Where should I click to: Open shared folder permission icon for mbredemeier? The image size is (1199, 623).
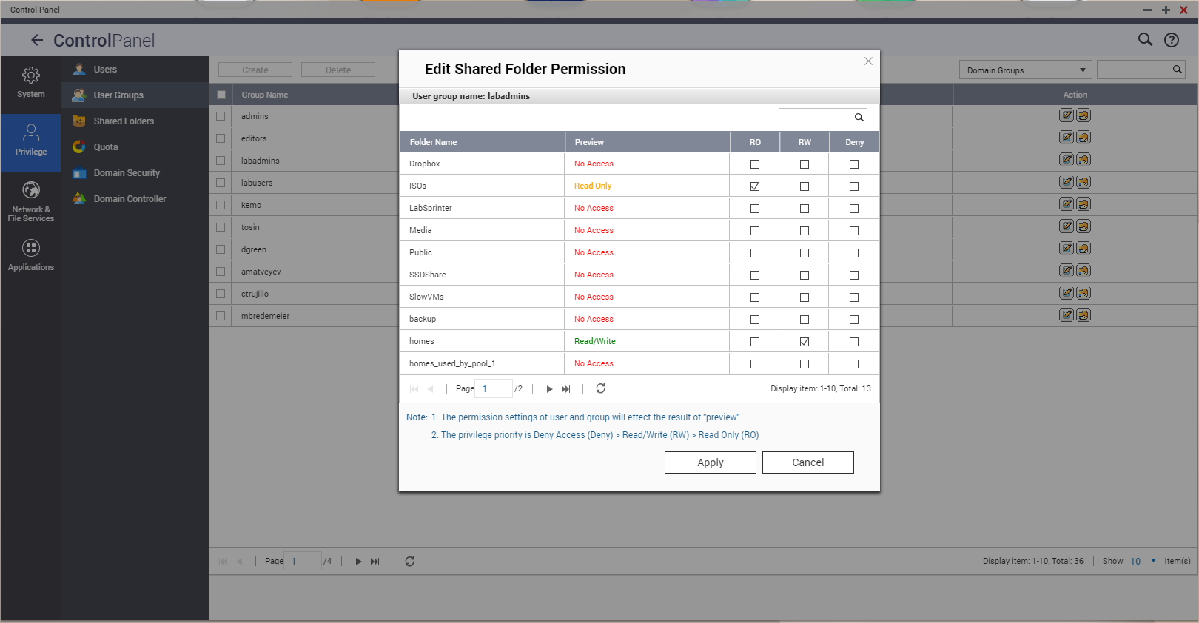click(1084, 315)
